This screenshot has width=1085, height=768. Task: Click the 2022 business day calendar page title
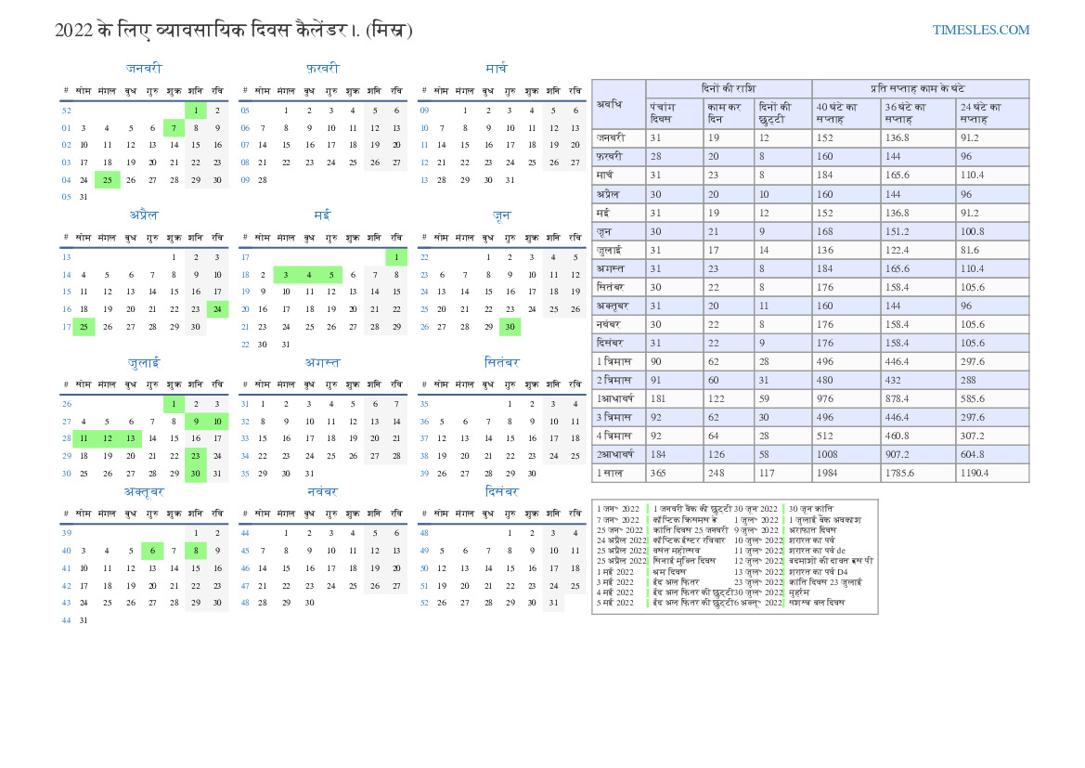tap(234, 31)
